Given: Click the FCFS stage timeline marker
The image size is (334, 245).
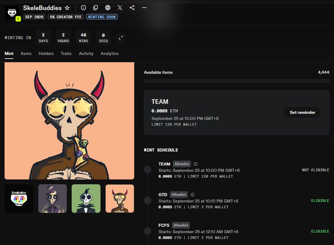Looking at the screenshot, I should 148,231.
